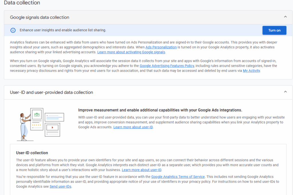Open Learn more about activating Google signals

tap(131, 52)
